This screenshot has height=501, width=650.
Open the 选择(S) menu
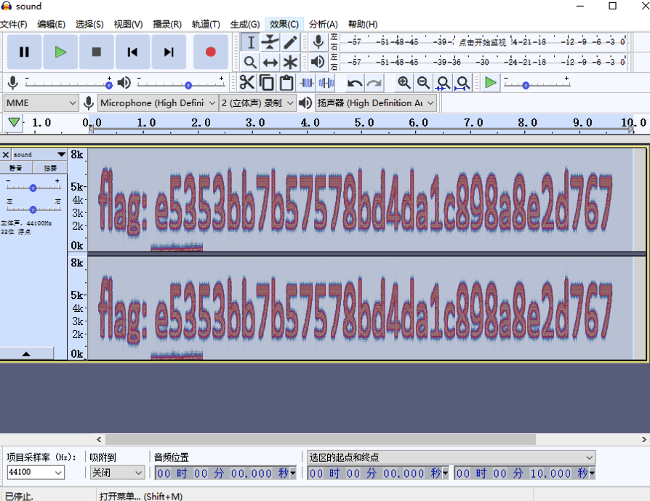pos(89,25)
